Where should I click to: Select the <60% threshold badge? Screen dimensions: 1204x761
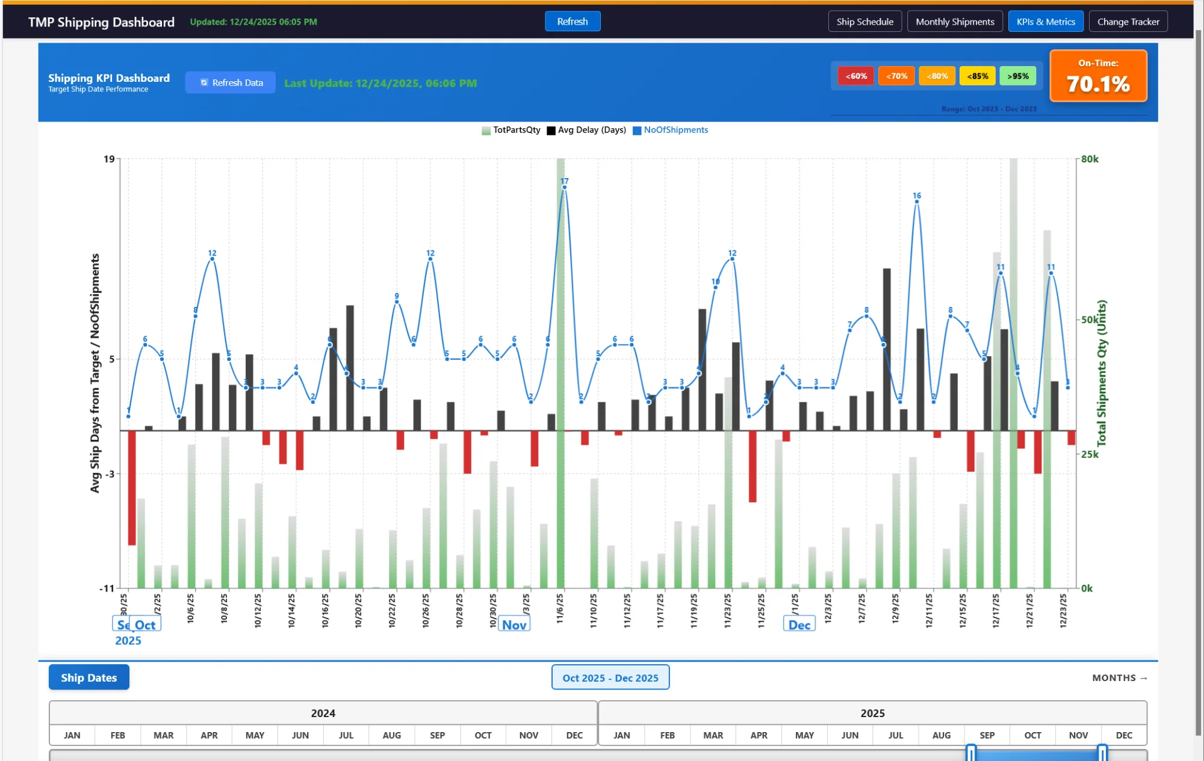coord(855,76)
